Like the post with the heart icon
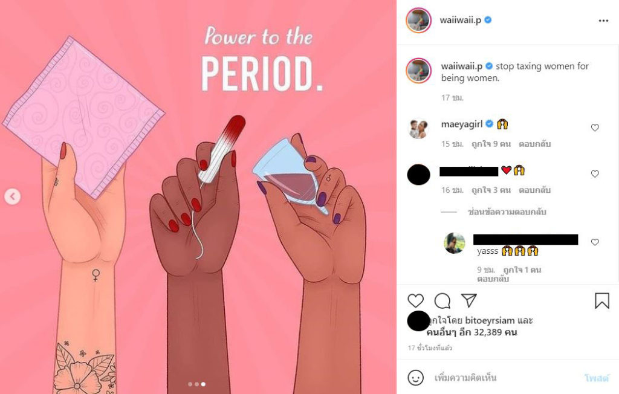 point(415,301)
